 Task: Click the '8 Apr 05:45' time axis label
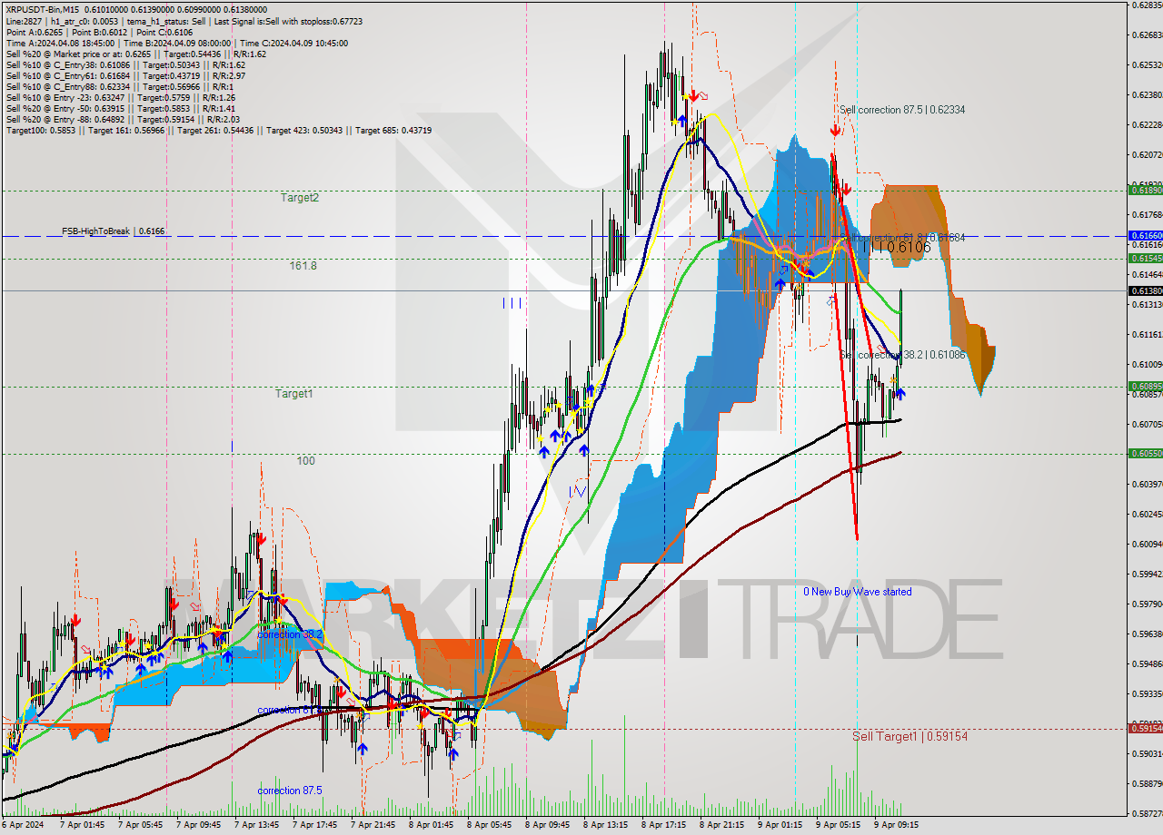pyautogui.click(x=488, y=825)
